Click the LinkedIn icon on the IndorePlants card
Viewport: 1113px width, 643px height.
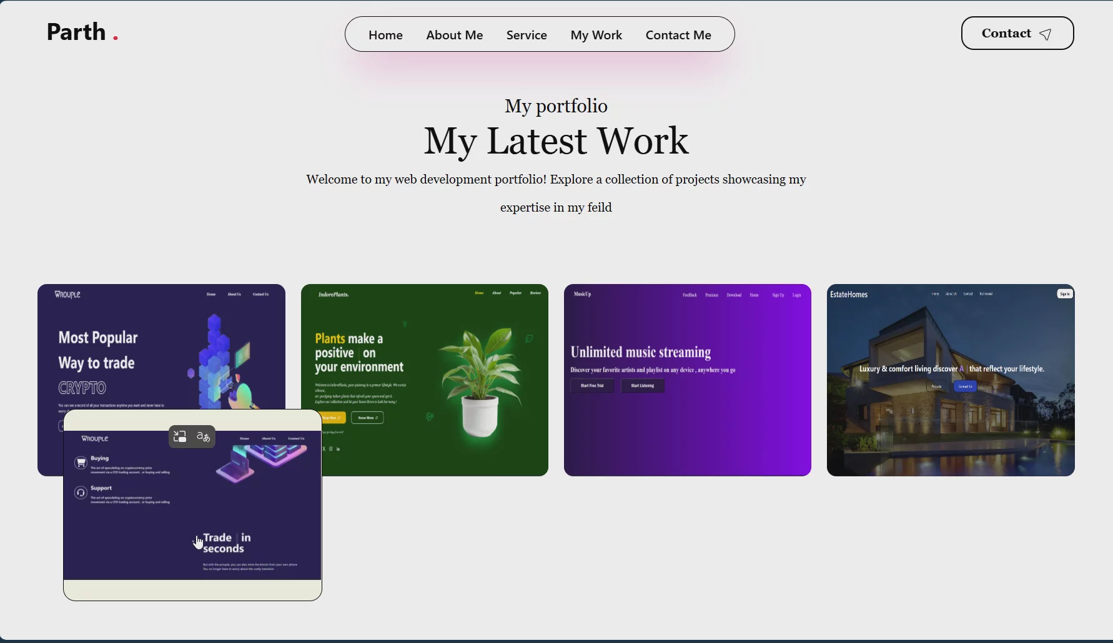click(x=338, y=448)
